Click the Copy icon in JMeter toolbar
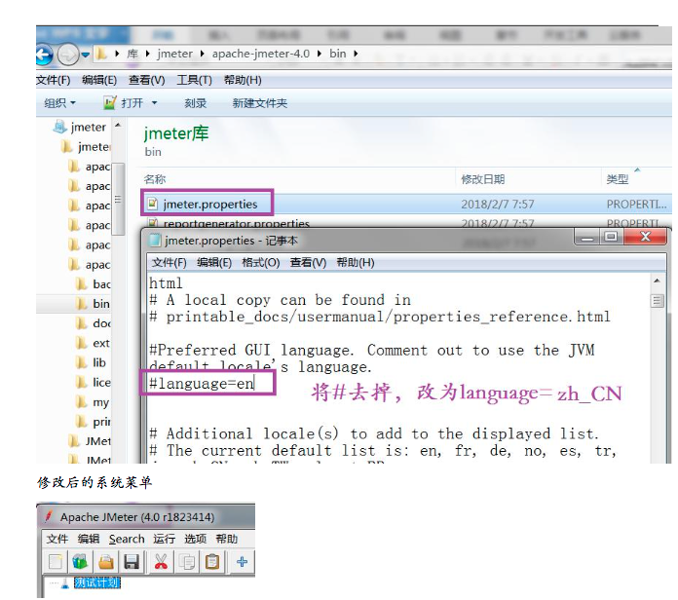Image resolution: width=678 pixels, height=600 pixels. (187, 562)
